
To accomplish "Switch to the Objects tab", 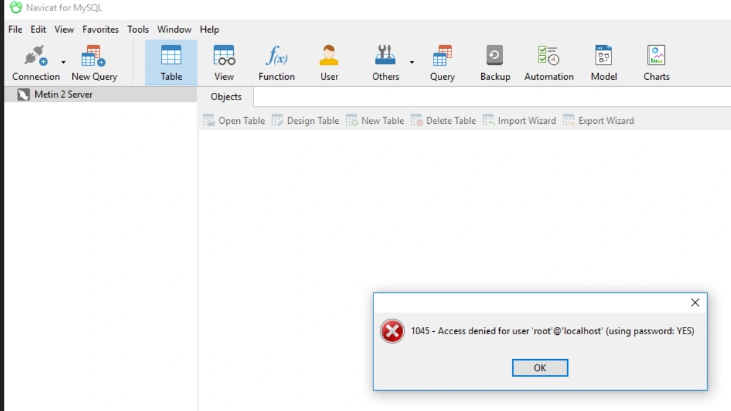I will click(x=226, y=97).
